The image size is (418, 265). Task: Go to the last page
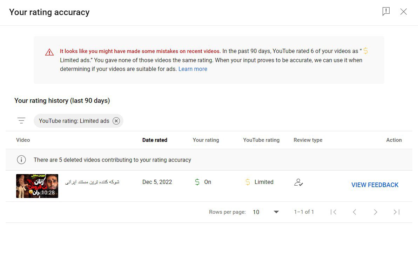point(396,212)
